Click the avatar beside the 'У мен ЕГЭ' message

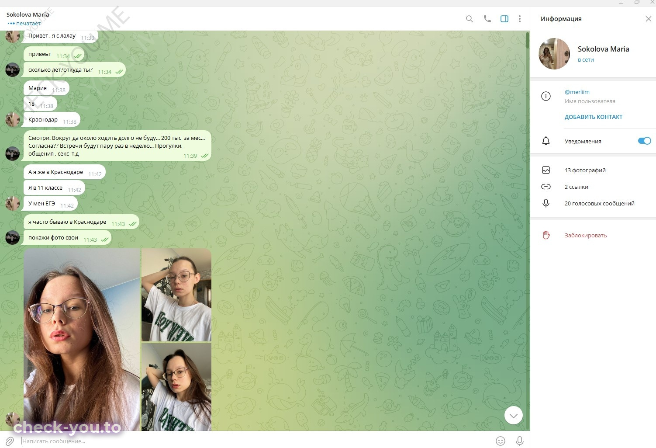coord(12,204)
